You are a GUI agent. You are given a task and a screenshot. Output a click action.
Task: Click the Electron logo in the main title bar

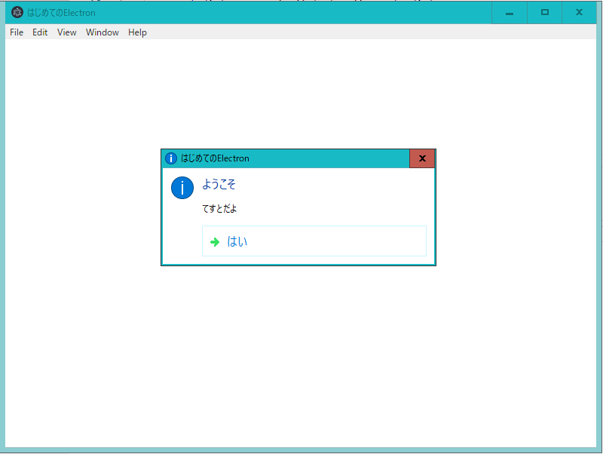tap(17, 12)
